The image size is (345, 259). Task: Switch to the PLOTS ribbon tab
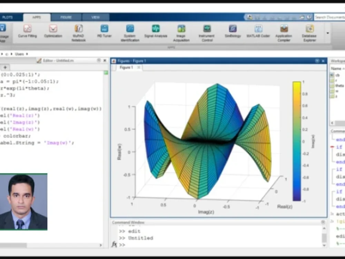pyautogui.click(x=8, y=17)
